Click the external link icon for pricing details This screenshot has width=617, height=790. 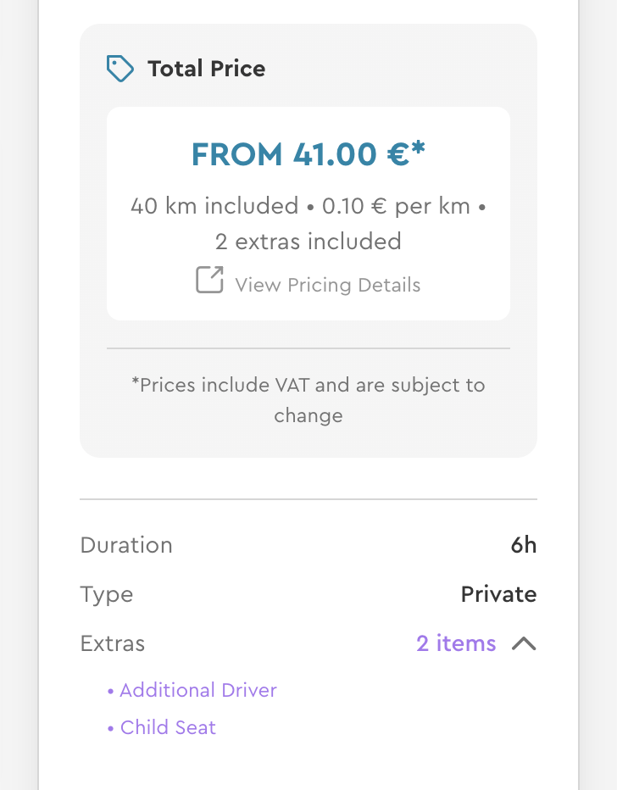tap(209, 280)
